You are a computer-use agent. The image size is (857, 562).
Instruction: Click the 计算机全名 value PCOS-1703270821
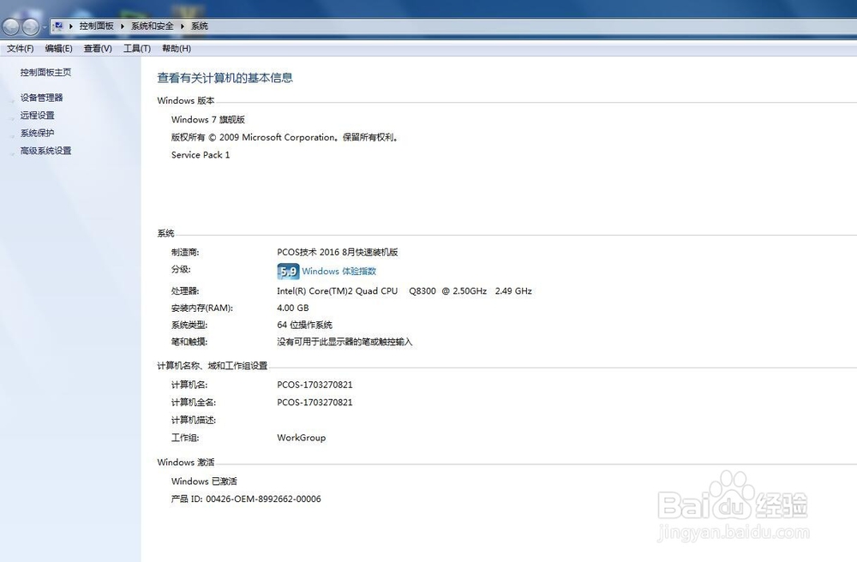tap(315, 403)
